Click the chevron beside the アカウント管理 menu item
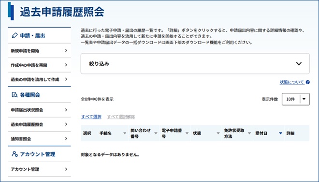The height and width of the screenshot is (182, 319). pos(66,169)
